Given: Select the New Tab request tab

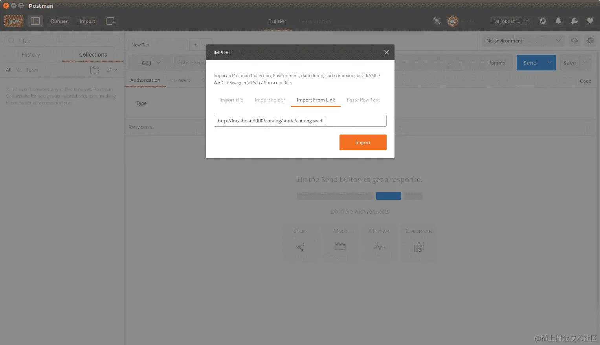Looking at the screenshot, I should click(x=158, y=45).
